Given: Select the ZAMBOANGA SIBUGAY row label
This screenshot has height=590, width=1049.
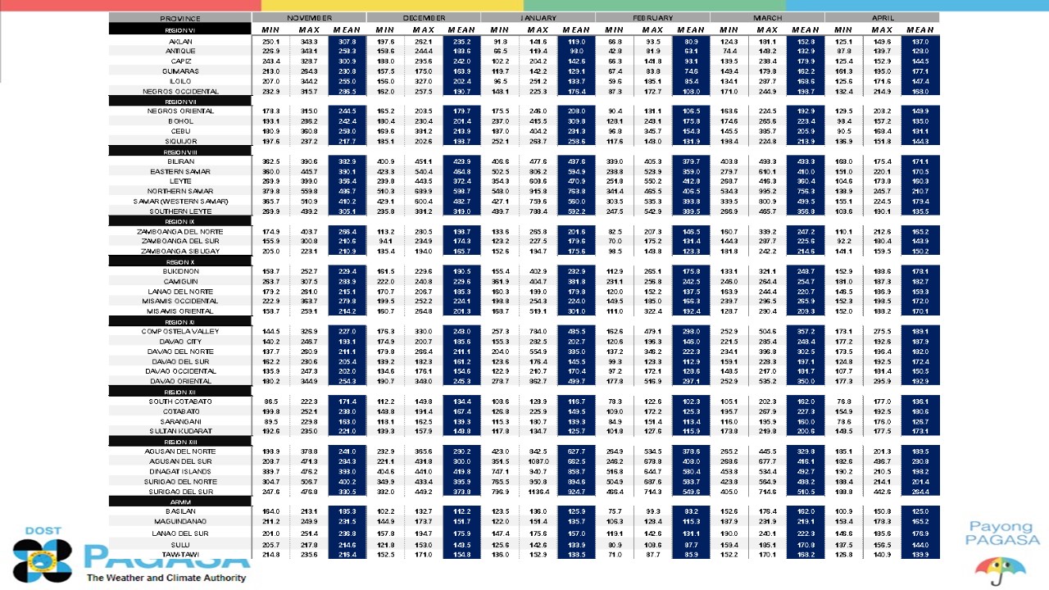Looking at the screenshot, I should pos(180,251).
